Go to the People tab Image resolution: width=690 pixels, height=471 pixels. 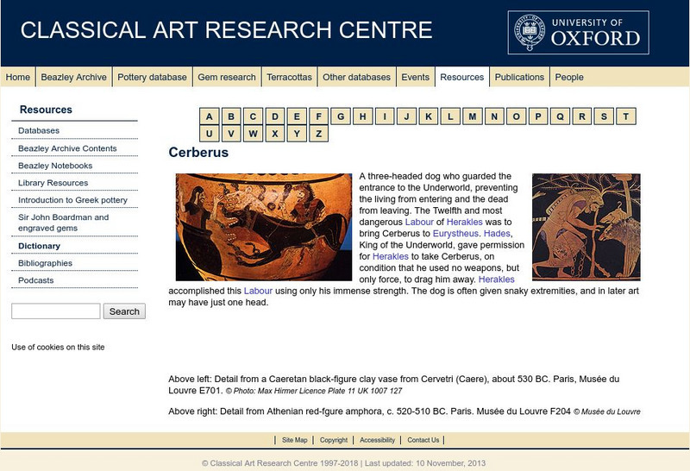(569, 77)
